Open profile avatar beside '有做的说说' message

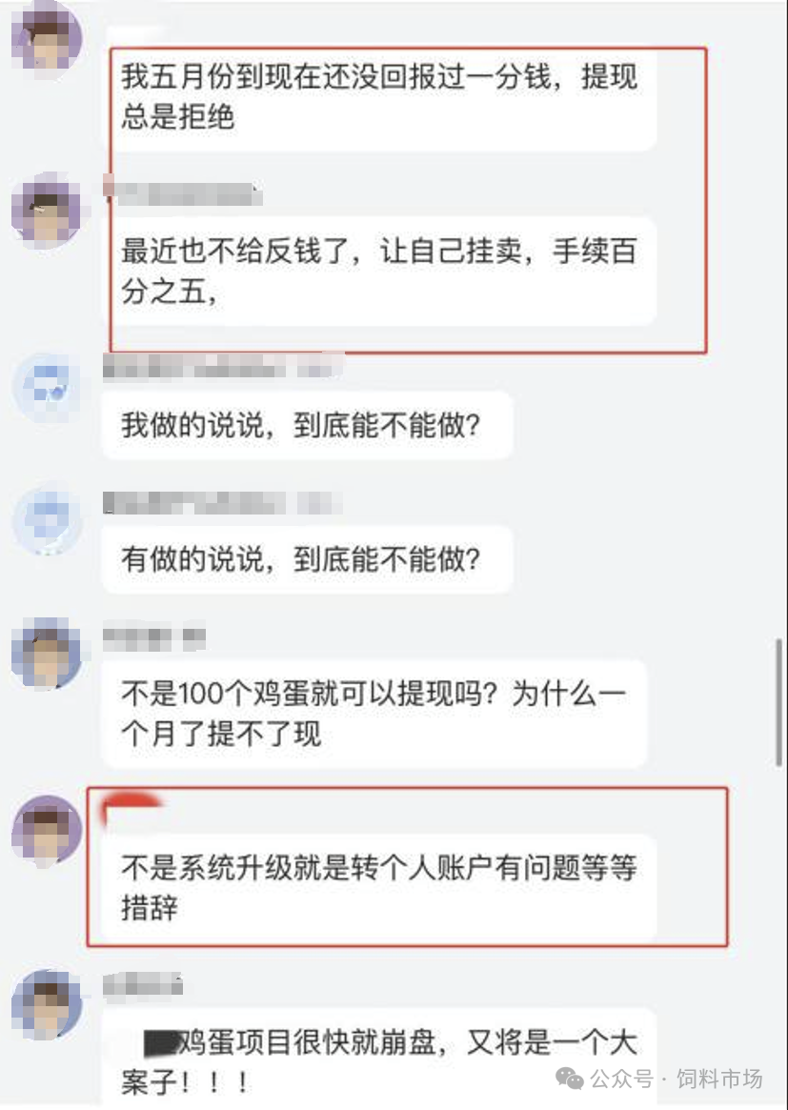point(49,519)
